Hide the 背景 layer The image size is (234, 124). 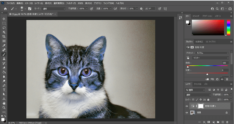[187, 112]
